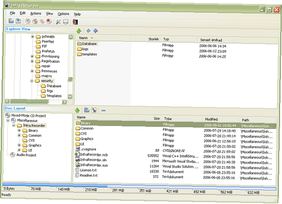
Task: Click the disc icon with red badge
Action: (x=49, y=21)
